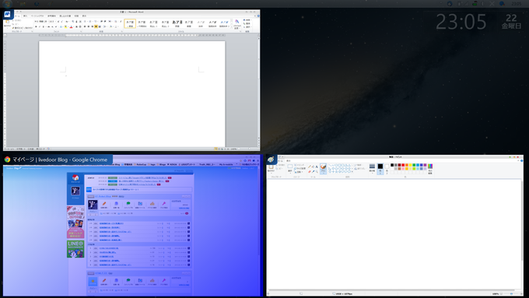
Task: Open the font size combo box in Word
Action: click(53, 22)
